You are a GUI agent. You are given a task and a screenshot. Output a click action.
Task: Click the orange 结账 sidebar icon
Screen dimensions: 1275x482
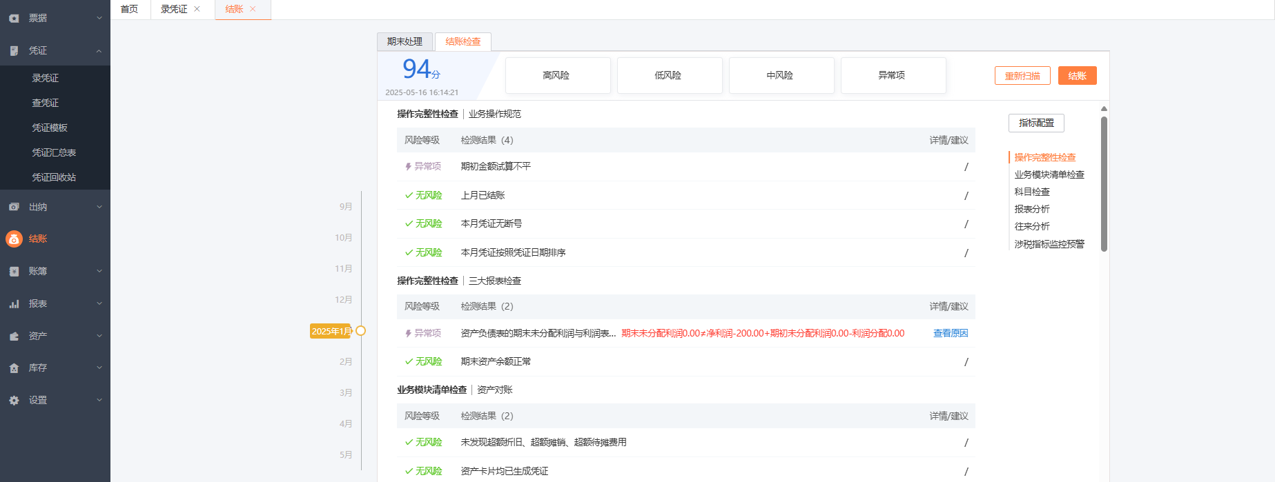(x=14, y=239)
